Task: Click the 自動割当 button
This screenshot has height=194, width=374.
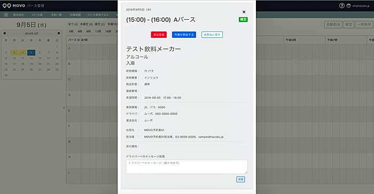Action: pyautogui.click(x=333, y=25)
